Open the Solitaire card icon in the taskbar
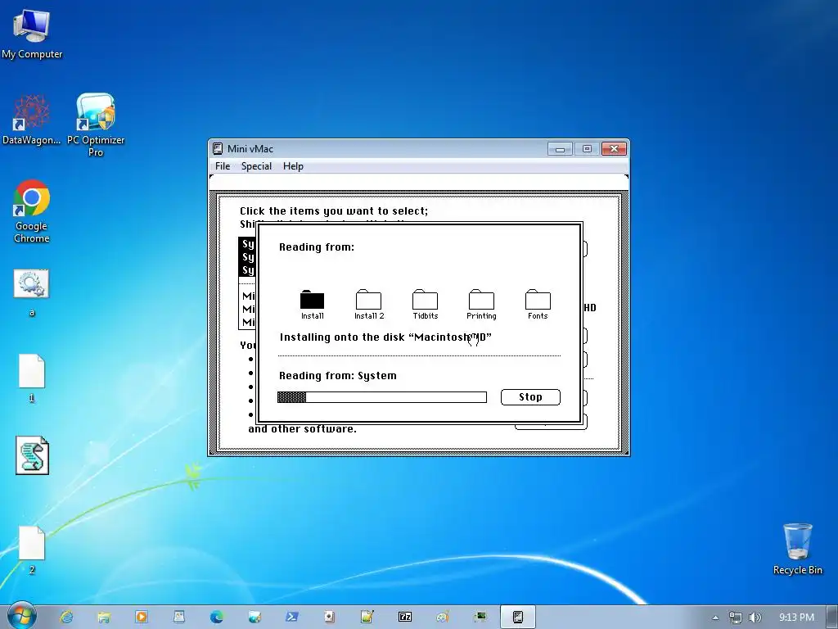The image size is (838, 629). 329,617
